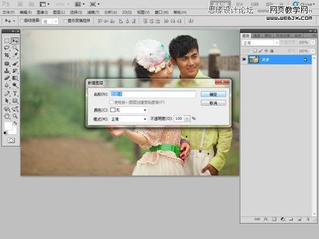The image size is (319, 239).
Task: Select the Pen tool
Action: (7, 93)
